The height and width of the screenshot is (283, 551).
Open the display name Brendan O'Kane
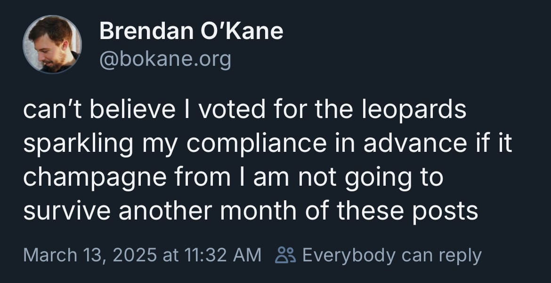pos(191,31)
